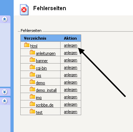Click anlegen in the demo row

point(71,82)
